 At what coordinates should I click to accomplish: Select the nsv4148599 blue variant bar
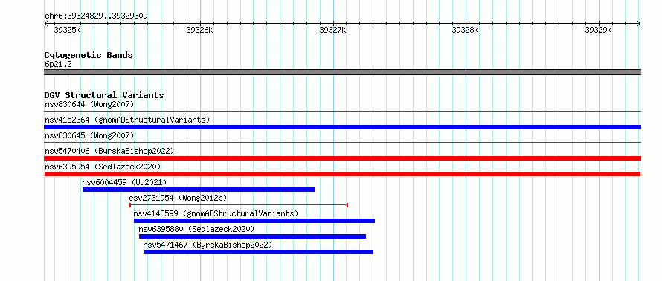coord(254,221)
